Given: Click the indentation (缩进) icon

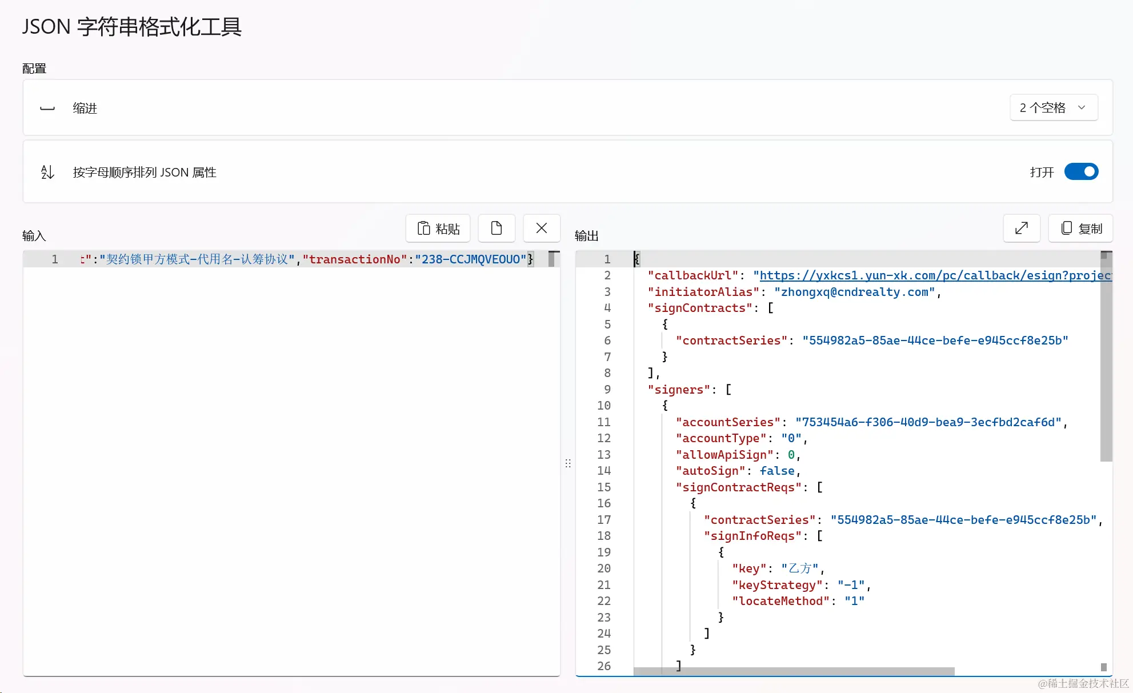Looking at the screenshot, I should click(47, 108).
